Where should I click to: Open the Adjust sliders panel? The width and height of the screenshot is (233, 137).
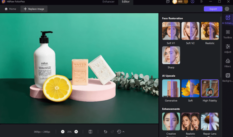pos(228,49)
